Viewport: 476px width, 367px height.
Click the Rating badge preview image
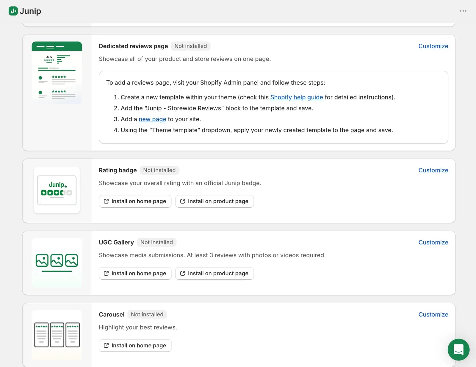click(x=57, y=190)
